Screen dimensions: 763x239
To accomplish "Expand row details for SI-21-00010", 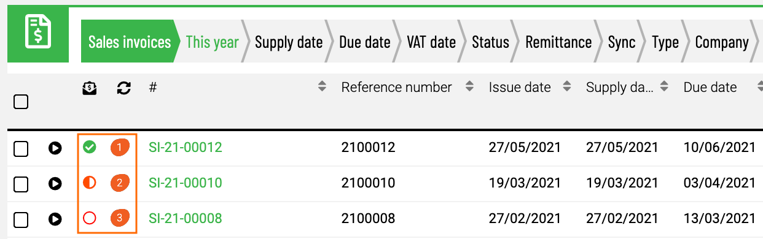I will [x=55, y=183].
